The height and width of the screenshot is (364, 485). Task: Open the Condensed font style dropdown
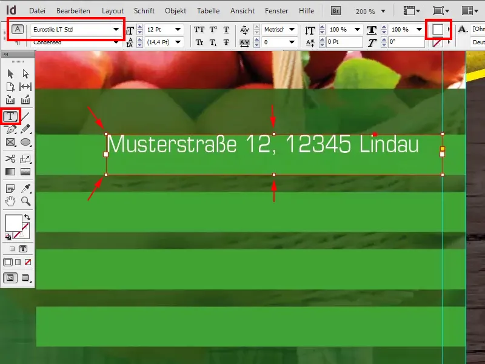[x=116, y=42]
